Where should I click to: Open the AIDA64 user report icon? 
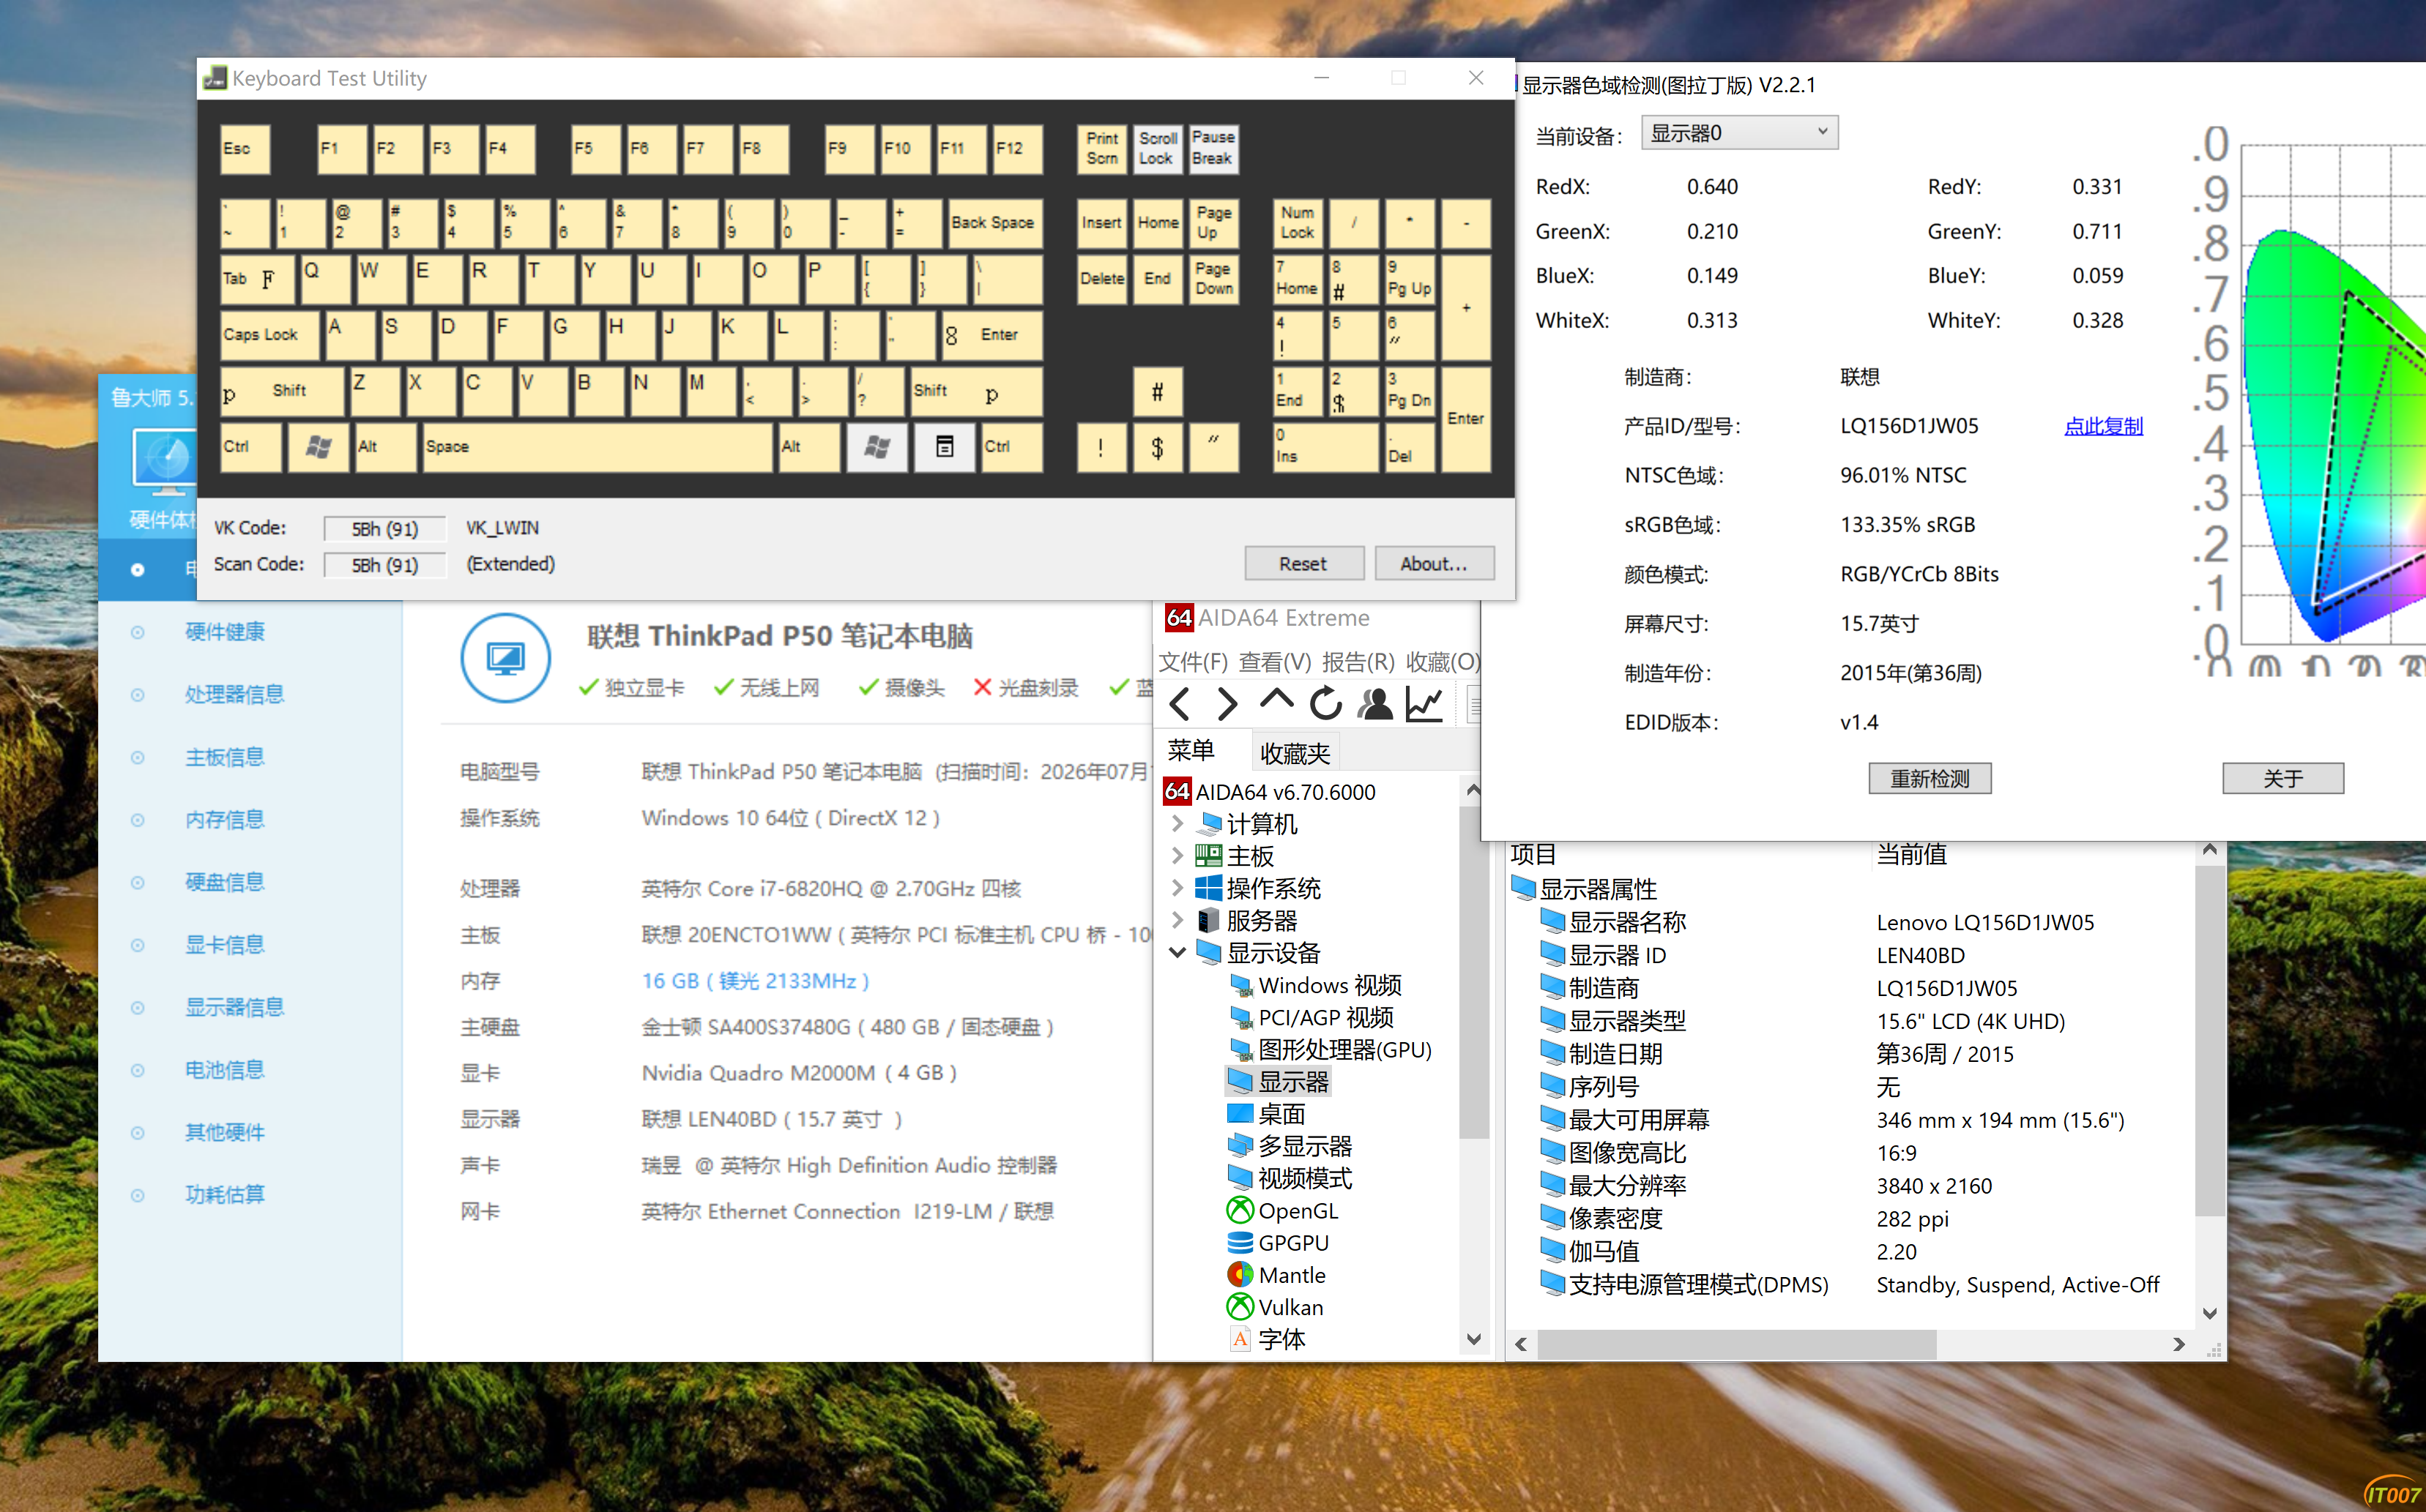1374,704
